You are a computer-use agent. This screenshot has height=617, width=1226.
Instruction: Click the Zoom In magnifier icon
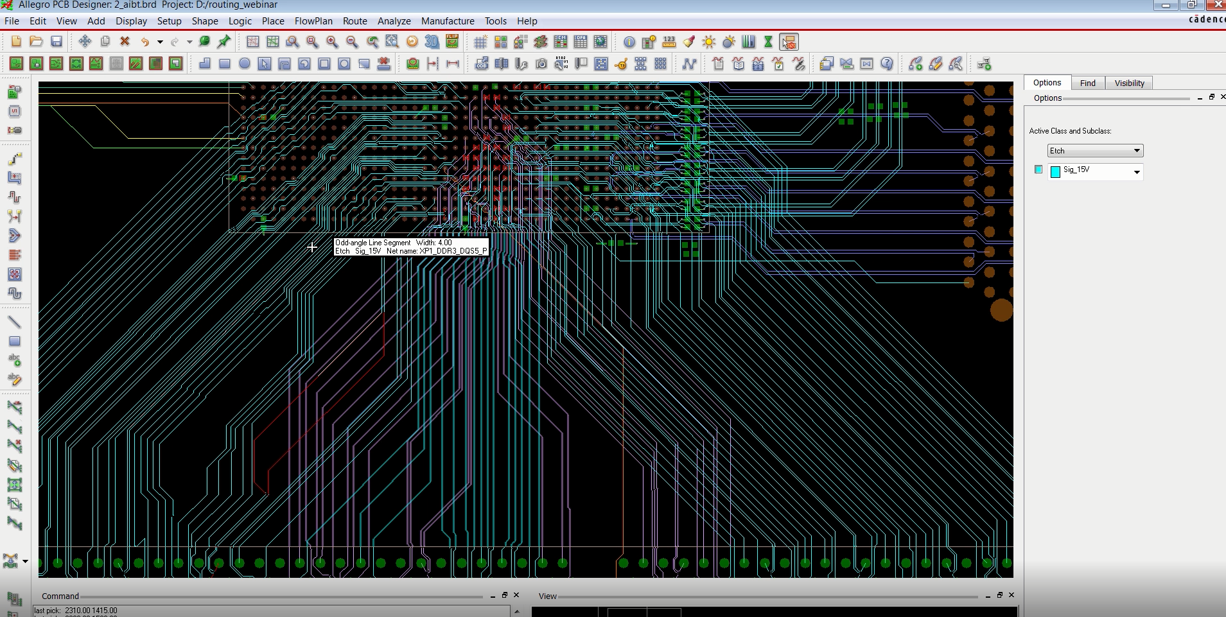(x=332, y=42)
